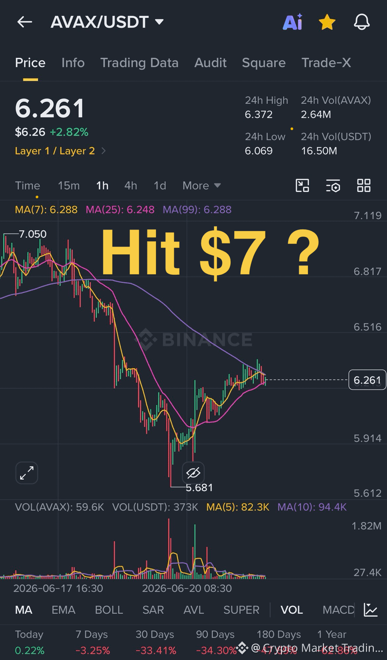The image size is (387, 660).
Task: Open the indicator chart line icon
Action: click(371, 610)
